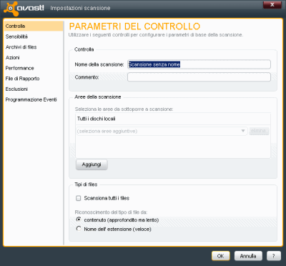Open help with the ? button

coord(274,256)
